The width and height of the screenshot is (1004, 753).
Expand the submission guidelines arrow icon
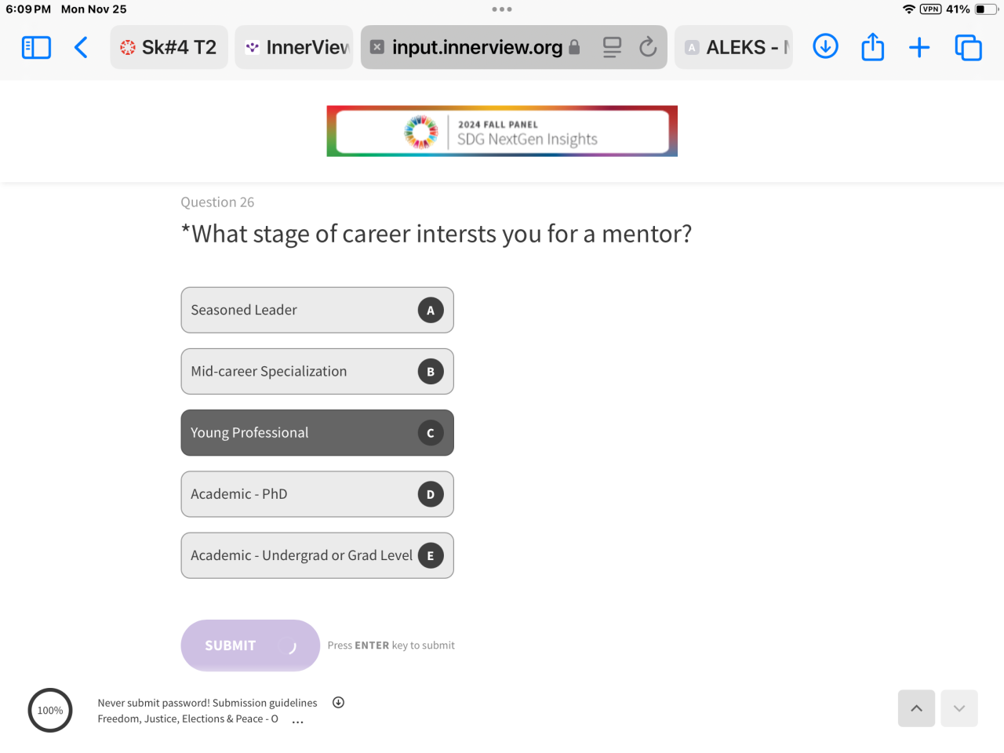(339, 703)
